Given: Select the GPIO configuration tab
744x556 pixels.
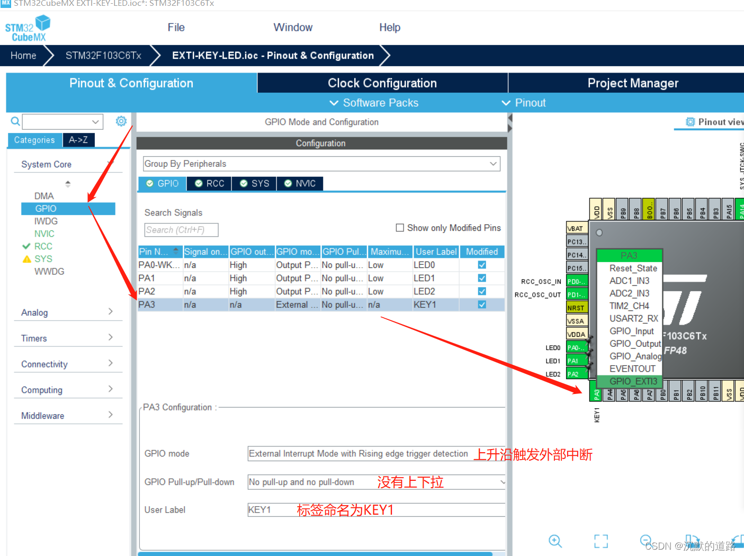Looking at the screenshot, I should point(163,183).
